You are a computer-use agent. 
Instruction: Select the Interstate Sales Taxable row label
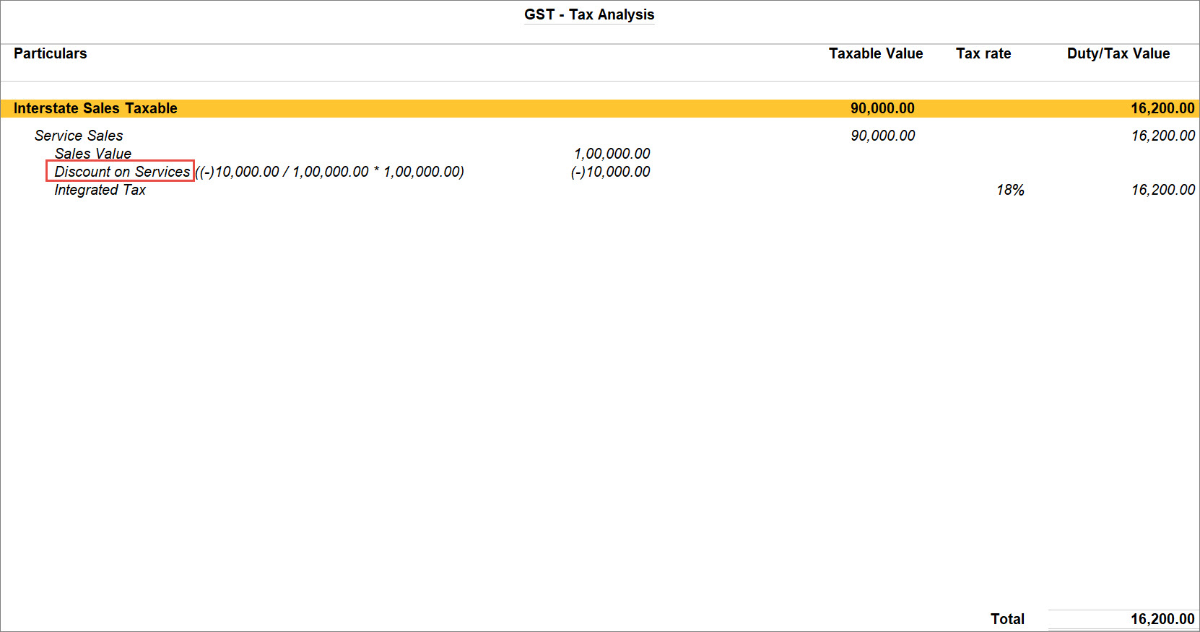coord(95,108)
